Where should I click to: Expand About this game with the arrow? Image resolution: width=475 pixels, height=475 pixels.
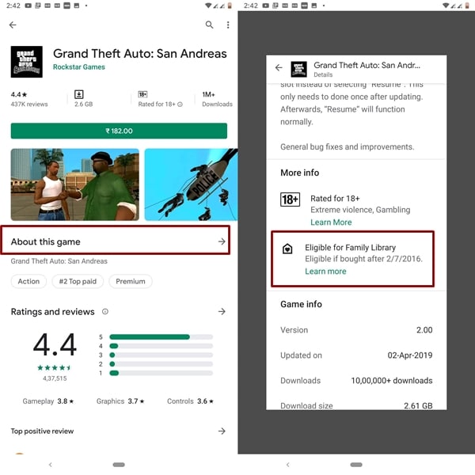(222, 241)
